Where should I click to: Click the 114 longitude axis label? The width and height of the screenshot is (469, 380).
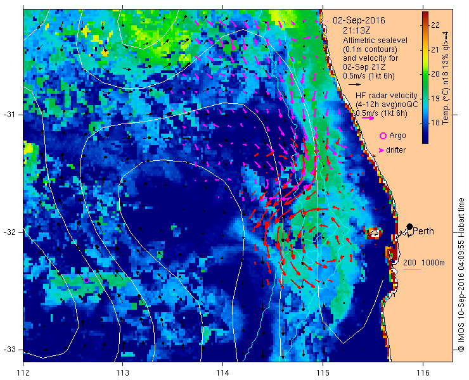pyautogui.click(x=222, y=373)
